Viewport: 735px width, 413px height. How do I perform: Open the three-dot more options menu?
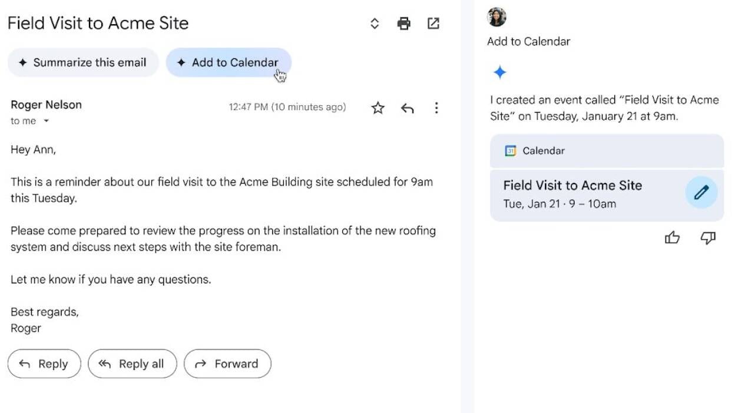[436, 108]
